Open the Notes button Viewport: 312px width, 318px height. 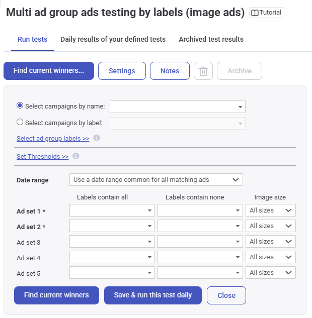[170, 71]
